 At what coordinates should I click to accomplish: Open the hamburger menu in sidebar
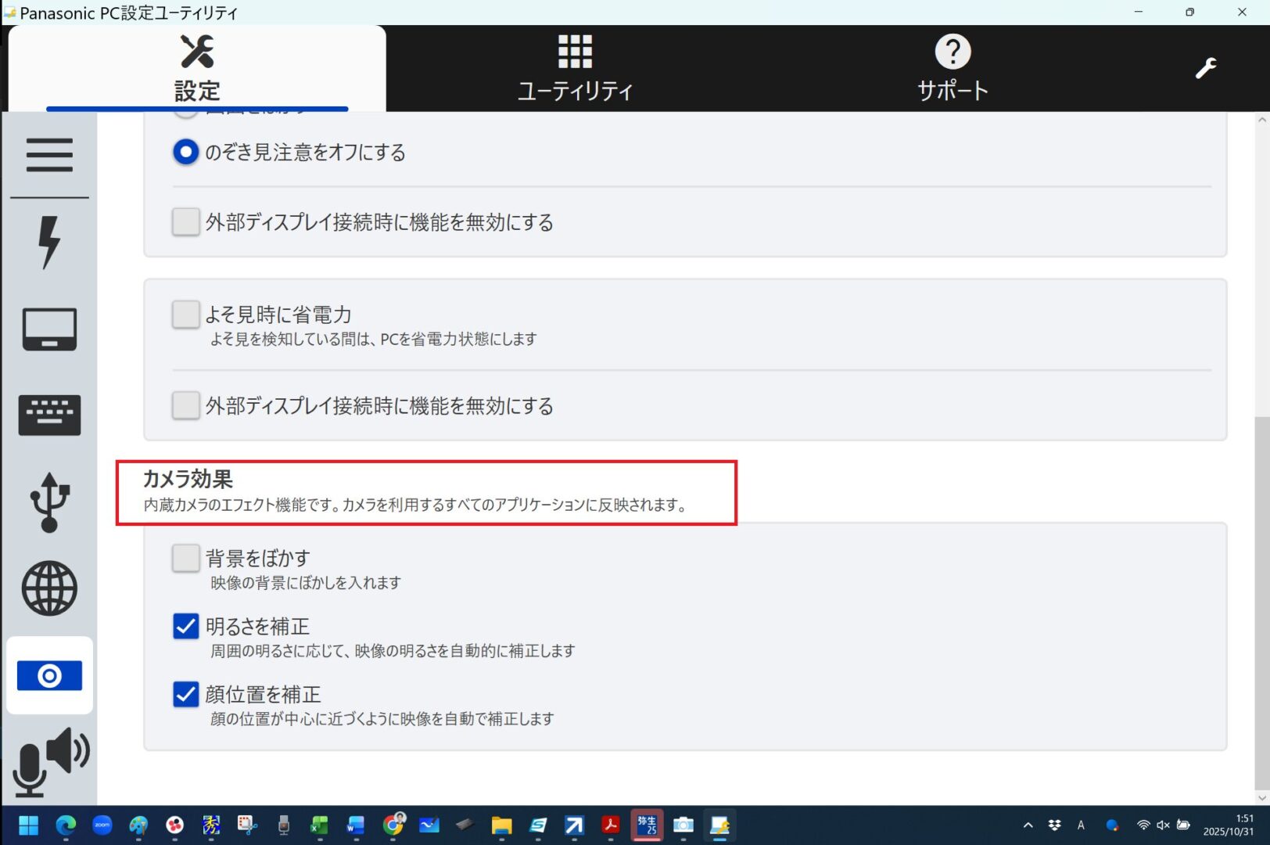49,155
